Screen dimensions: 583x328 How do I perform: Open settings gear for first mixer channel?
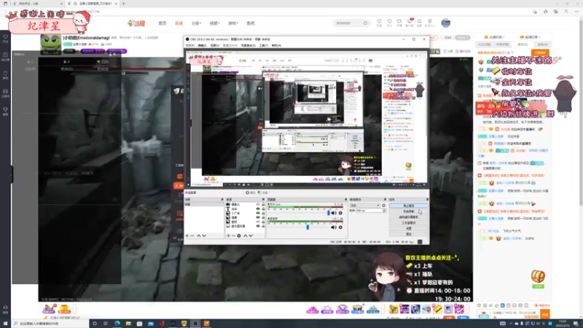click(340, 213)
